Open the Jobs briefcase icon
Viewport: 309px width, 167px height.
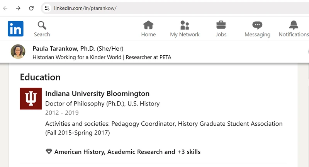pos(221,25)
